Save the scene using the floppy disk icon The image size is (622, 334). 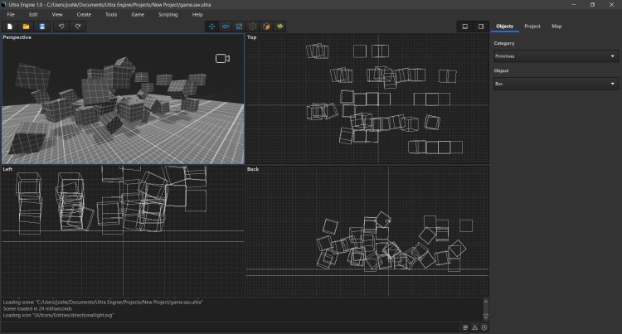(x=41, y=27)
